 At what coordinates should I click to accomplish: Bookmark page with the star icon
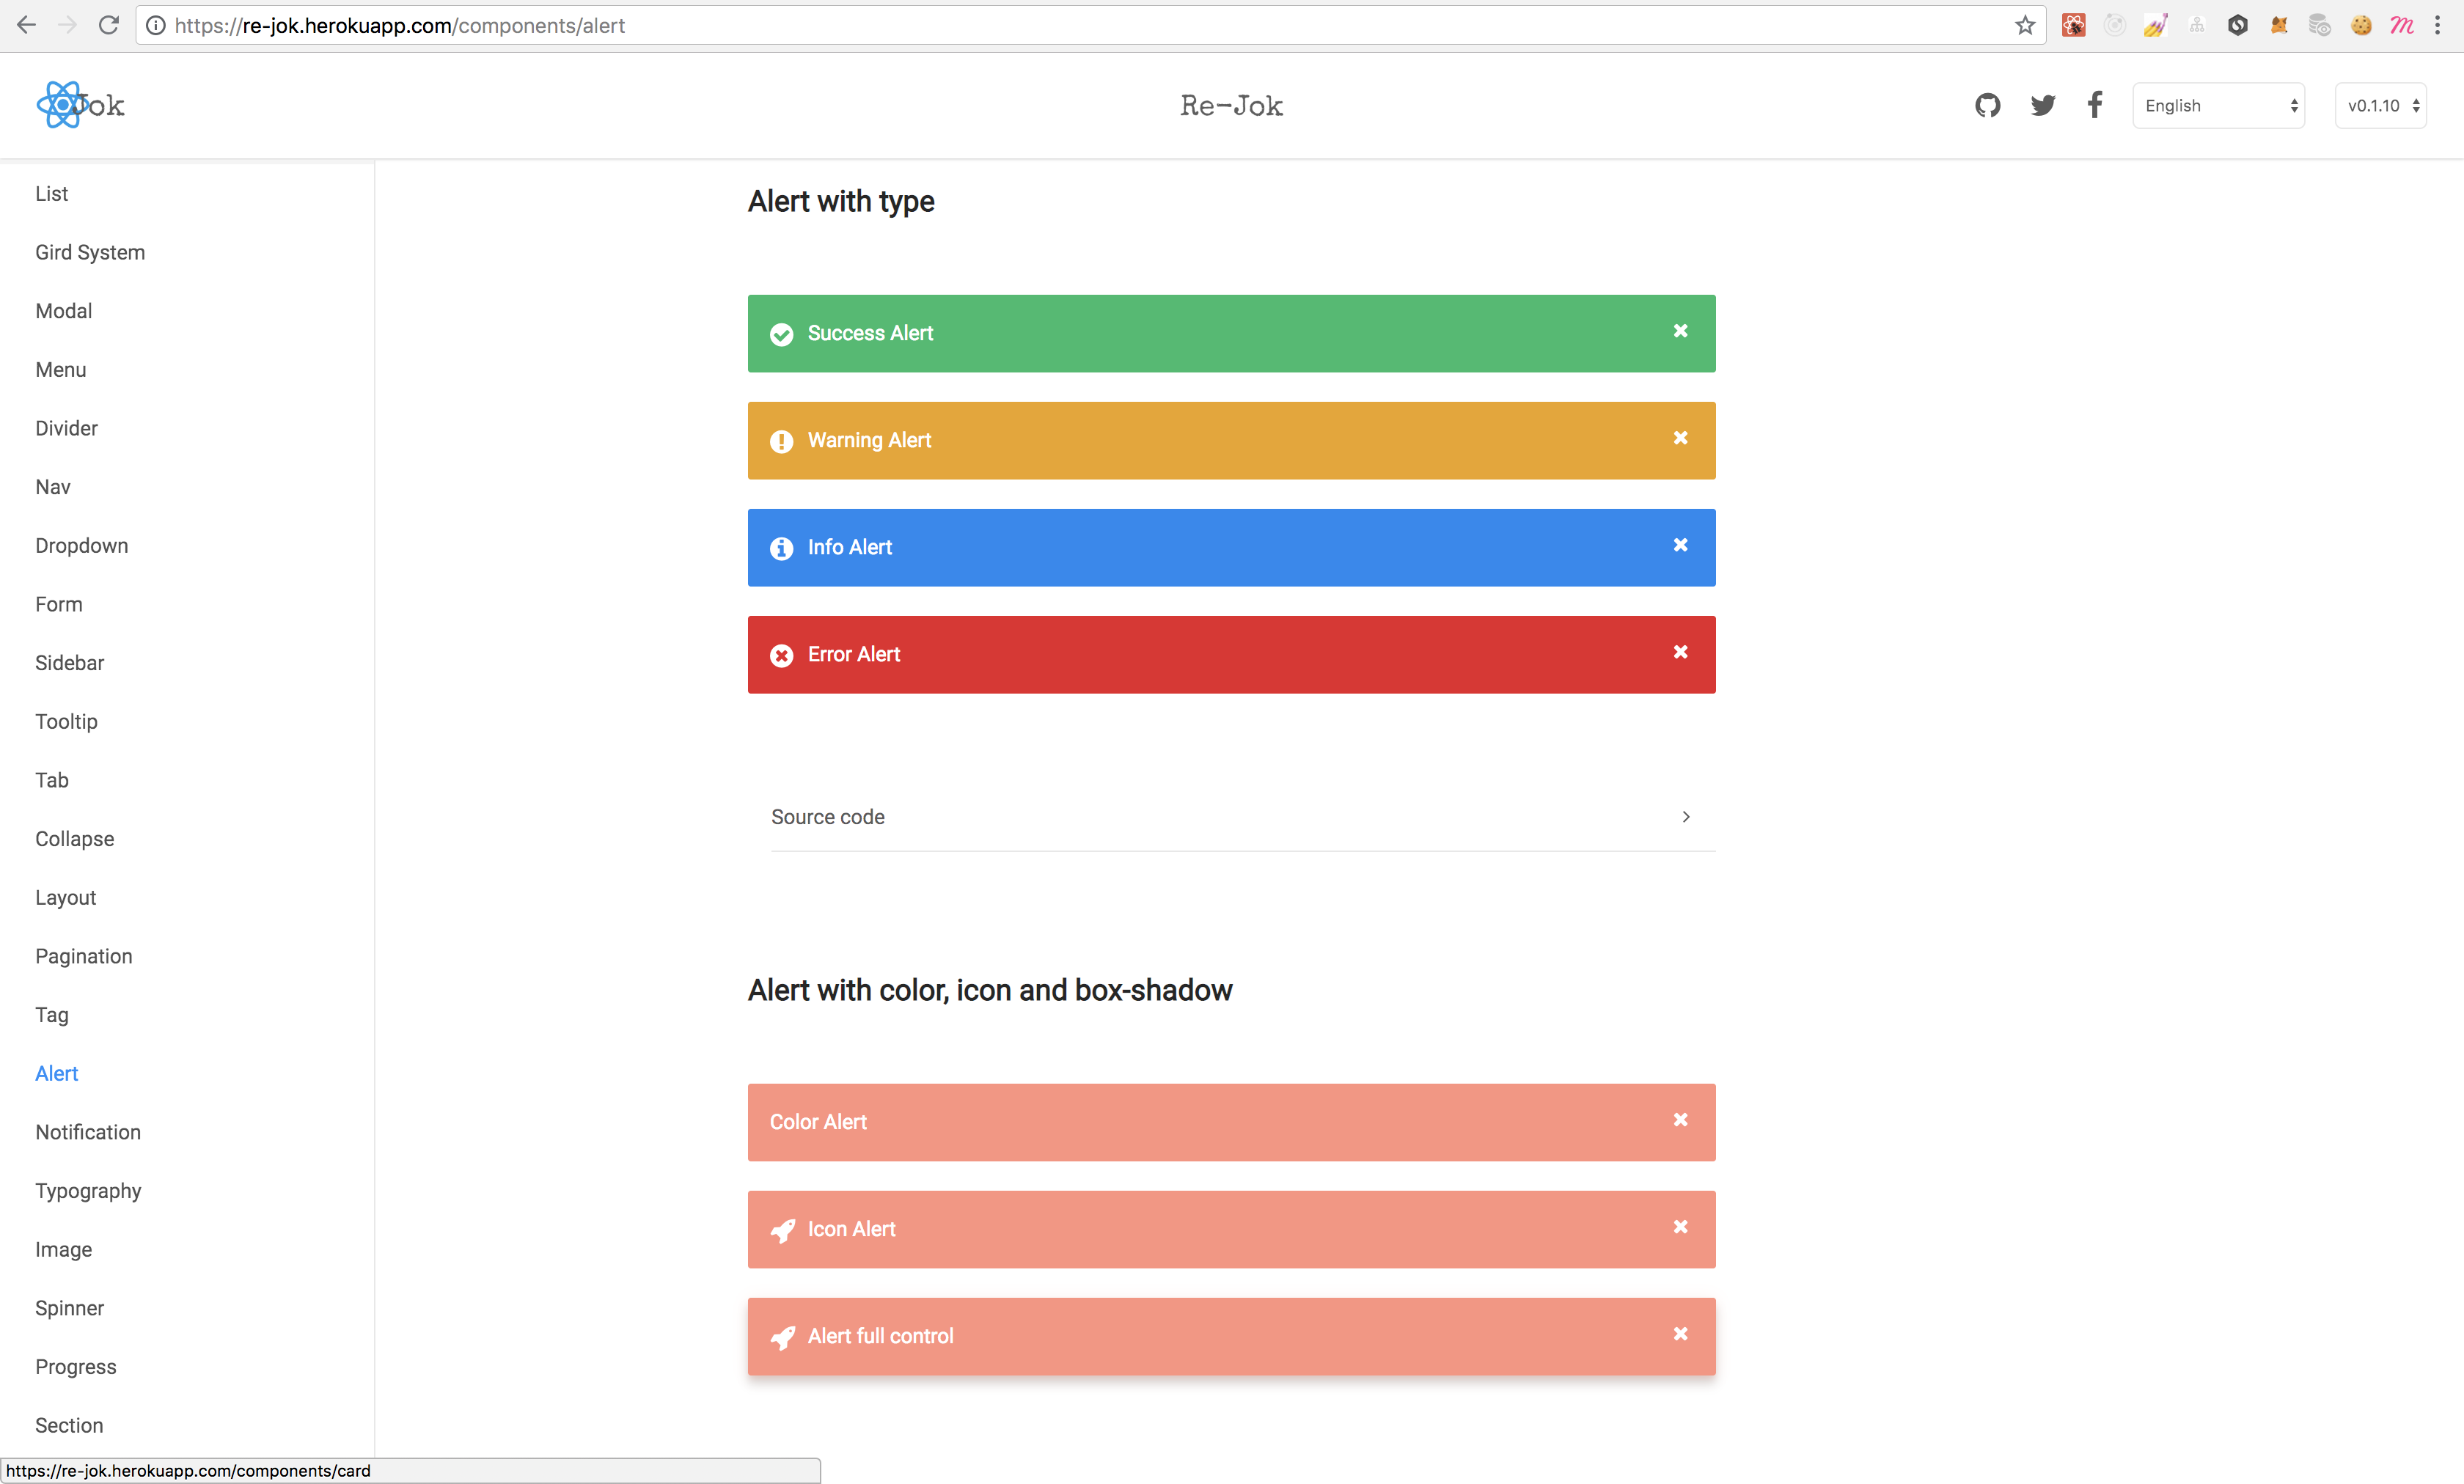(2025, 25)
